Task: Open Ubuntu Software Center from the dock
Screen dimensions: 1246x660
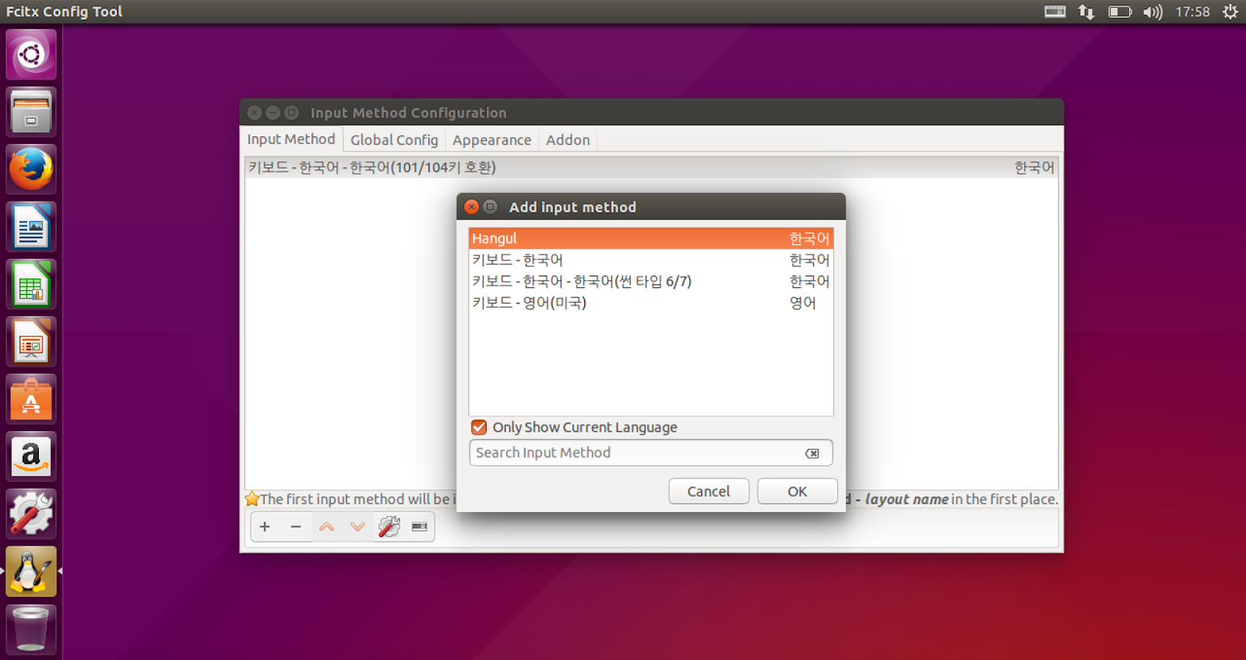Action: click(x=31, y=400)
